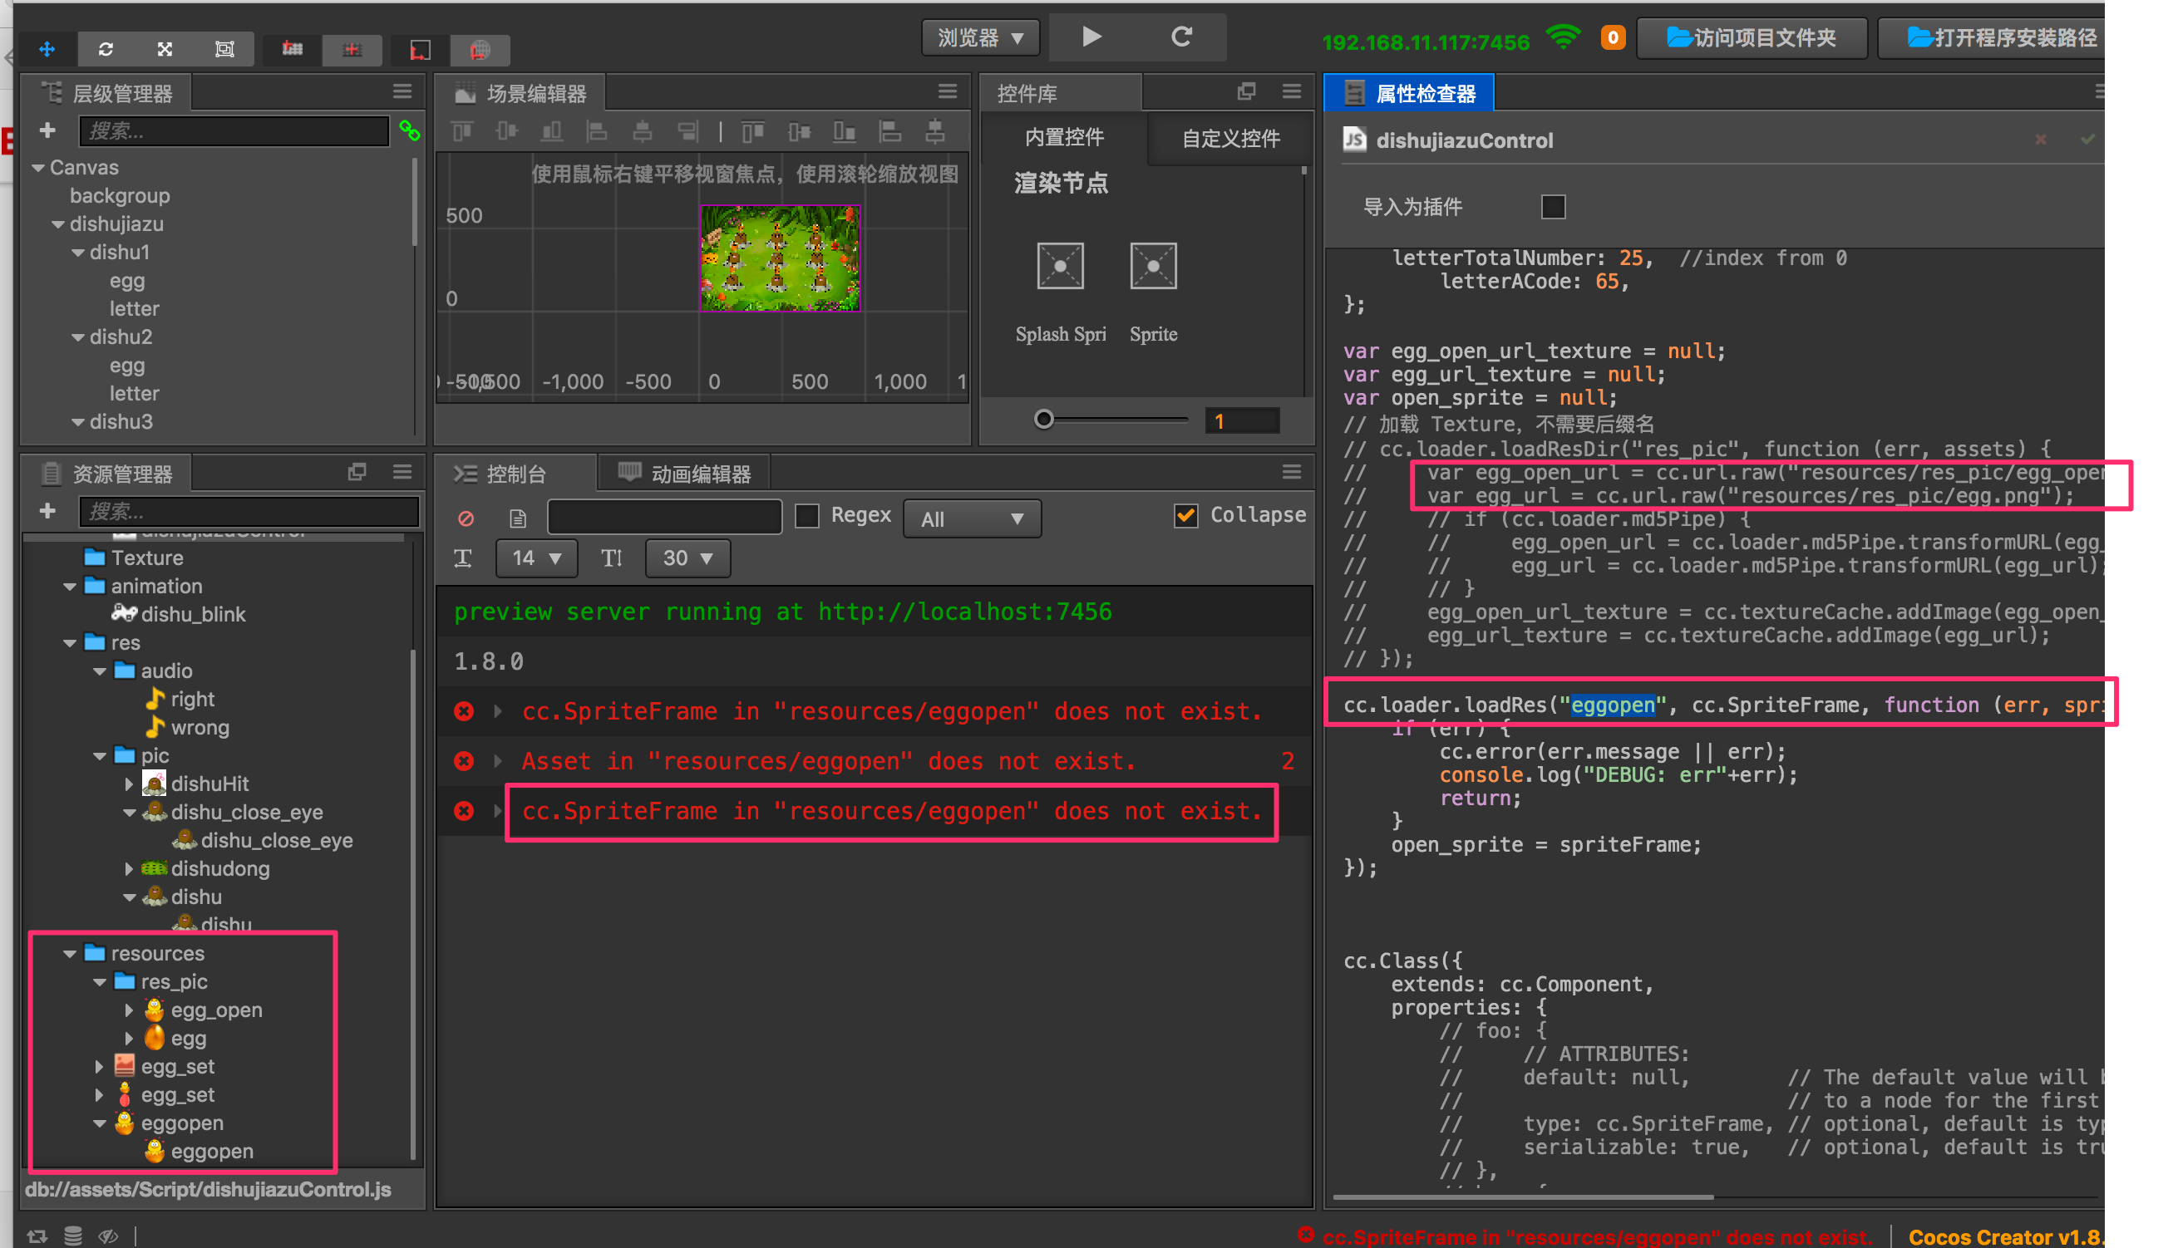This screenshot has width=2168, height=1248.
Task: Click the Splash Sprite control icon
Action: [x=1060, y=267]
